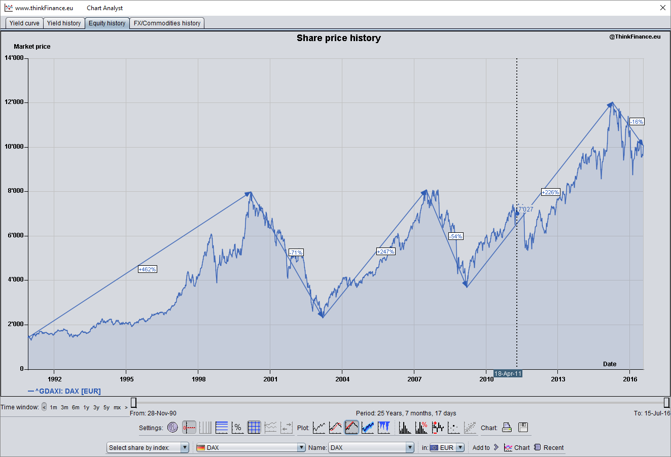The image size is (671, 457).
Task: Click the greyed-out comparison lines setting icon
Action: click(x=270, y=428)
